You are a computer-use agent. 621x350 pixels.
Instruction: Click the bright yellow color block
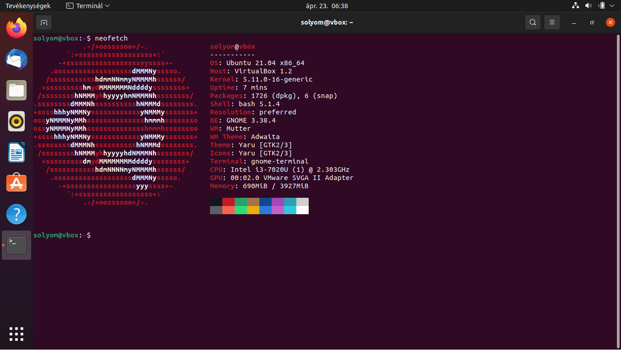tap(253, 210)
